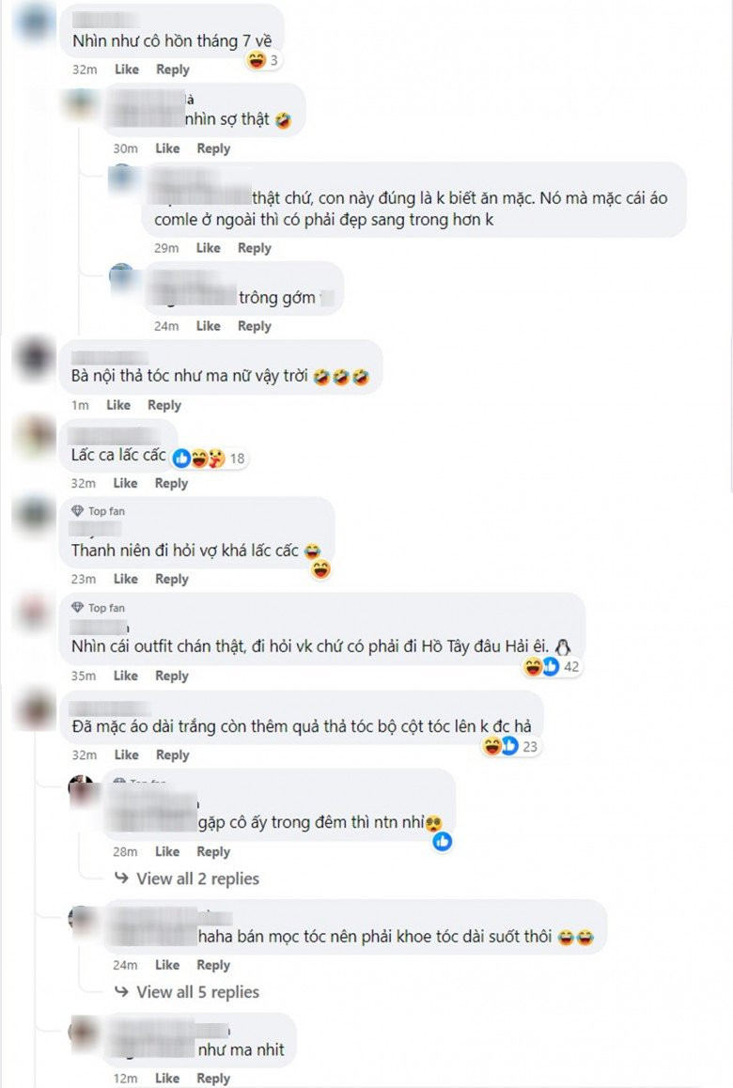Open reactions on 'Nhìn như cô hồn tháng 7 về'
This screenshot has height=1088, width=733.
pyautogui.click(x=263, y=60)
